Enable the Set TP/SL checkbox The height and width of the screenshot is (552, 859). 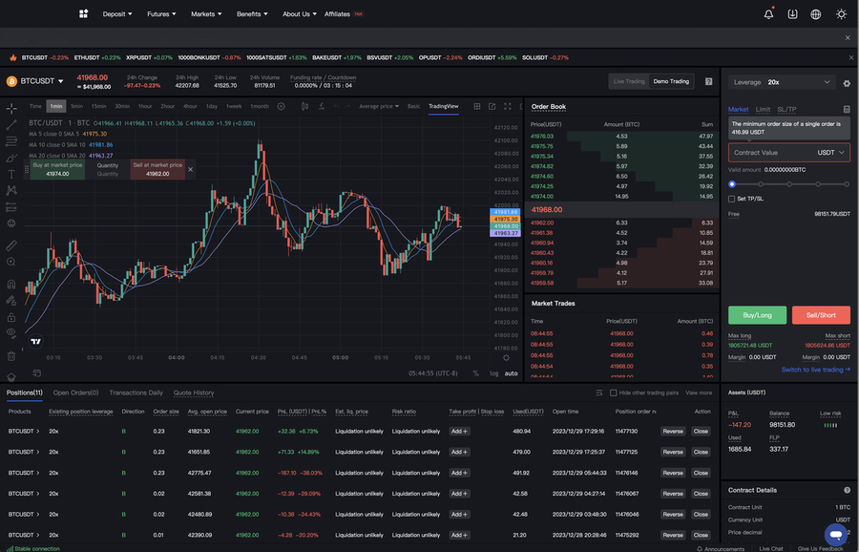[732, 199]
